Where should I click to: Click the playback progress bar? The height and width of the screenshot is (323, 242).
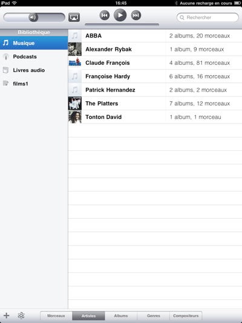pyautogui.click(x=122, y=25)
